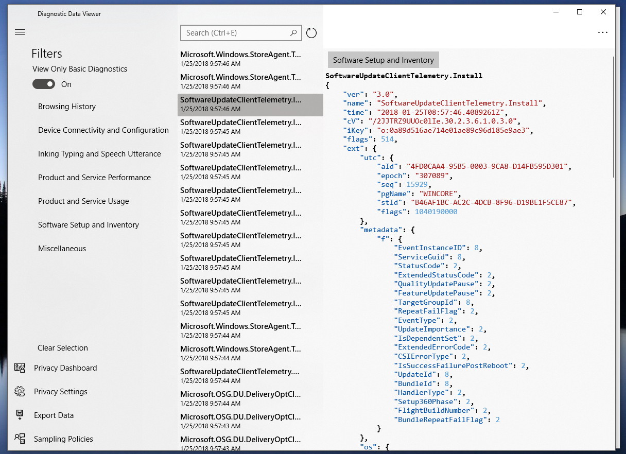The width and height of the screenshot is (626, 454).
Task: Filter by Product and Service Usage
Action: click(83, 201)
